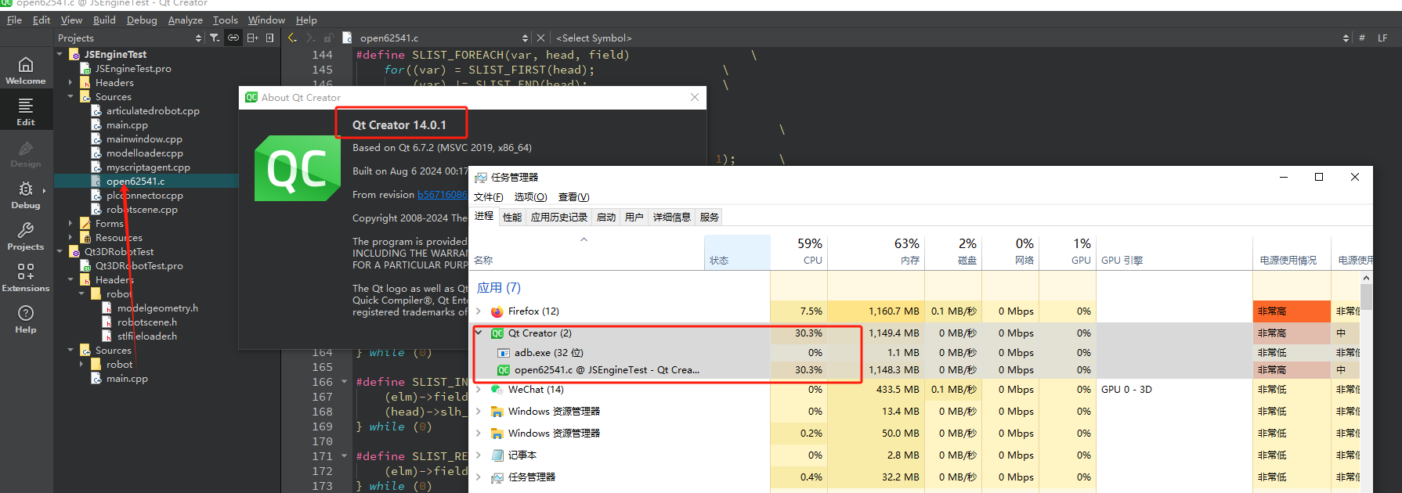Screen dimensions: 1402x493
Task: Click line number 170 in editor gutter
Action: point(323,441)
